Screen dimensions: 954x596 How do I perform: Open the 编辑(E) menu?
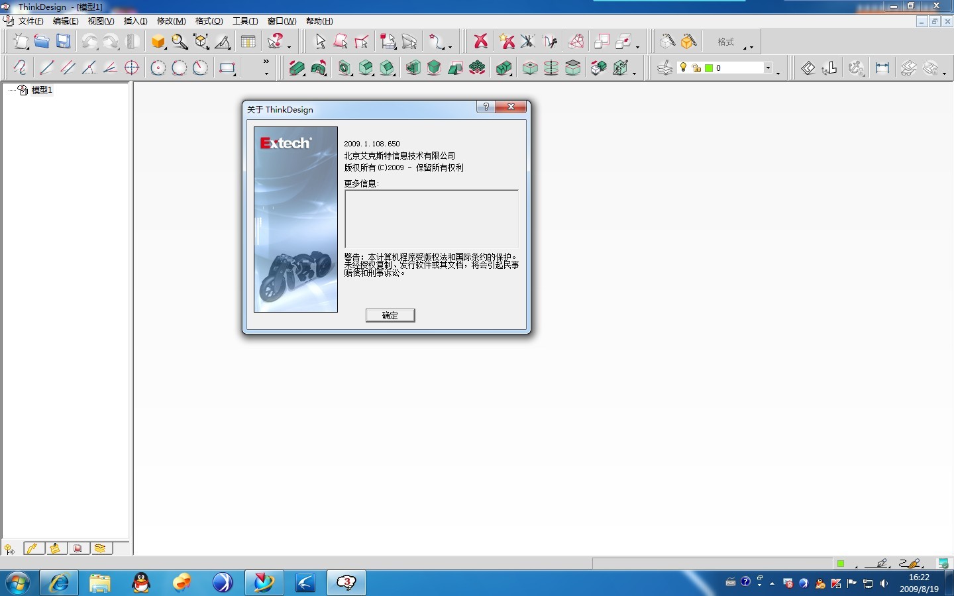(x=66, y=21)
